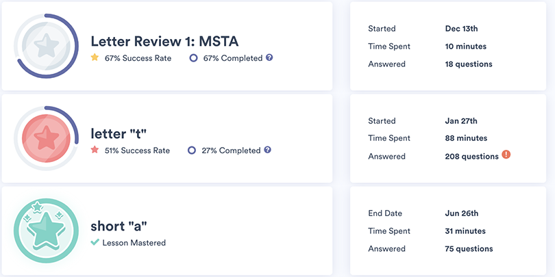Image resolution: width=555 pixels, height=277 pixels.
Task: Open the short "a" lesson title
Action: pos(119,226)
